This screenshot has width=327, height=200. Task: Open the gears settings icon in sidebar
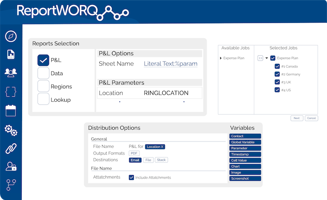(11, 130)
